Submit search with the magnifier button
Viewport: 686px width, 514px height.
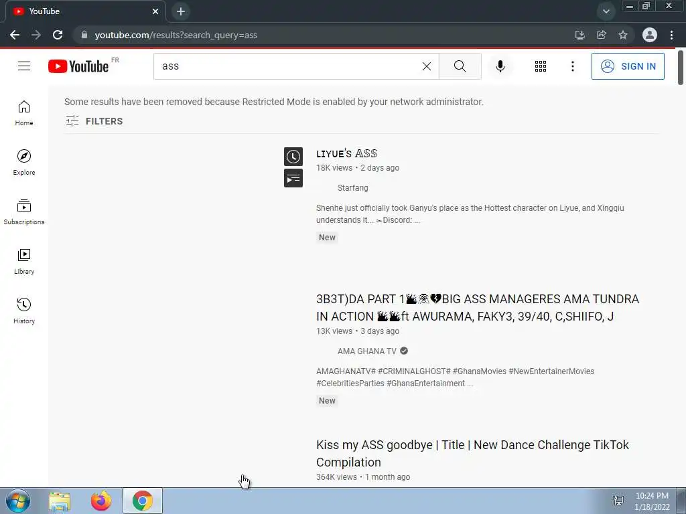460,66
